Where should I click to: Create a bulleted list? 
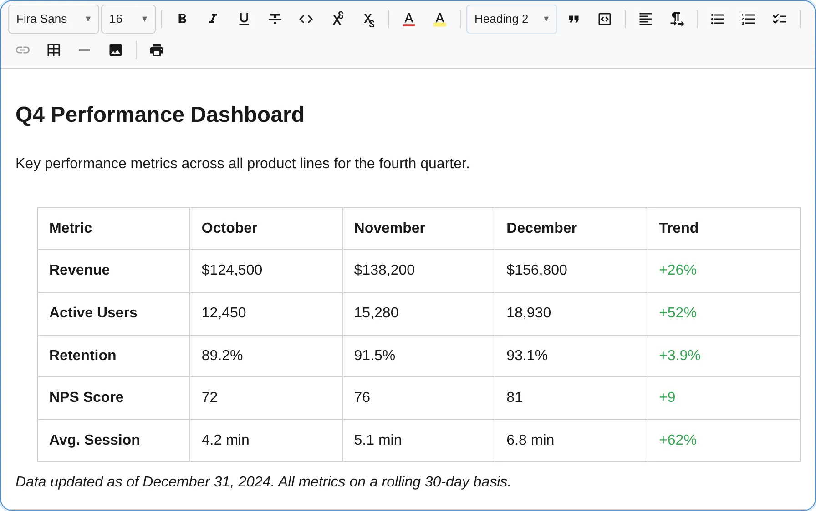point(717,19)
